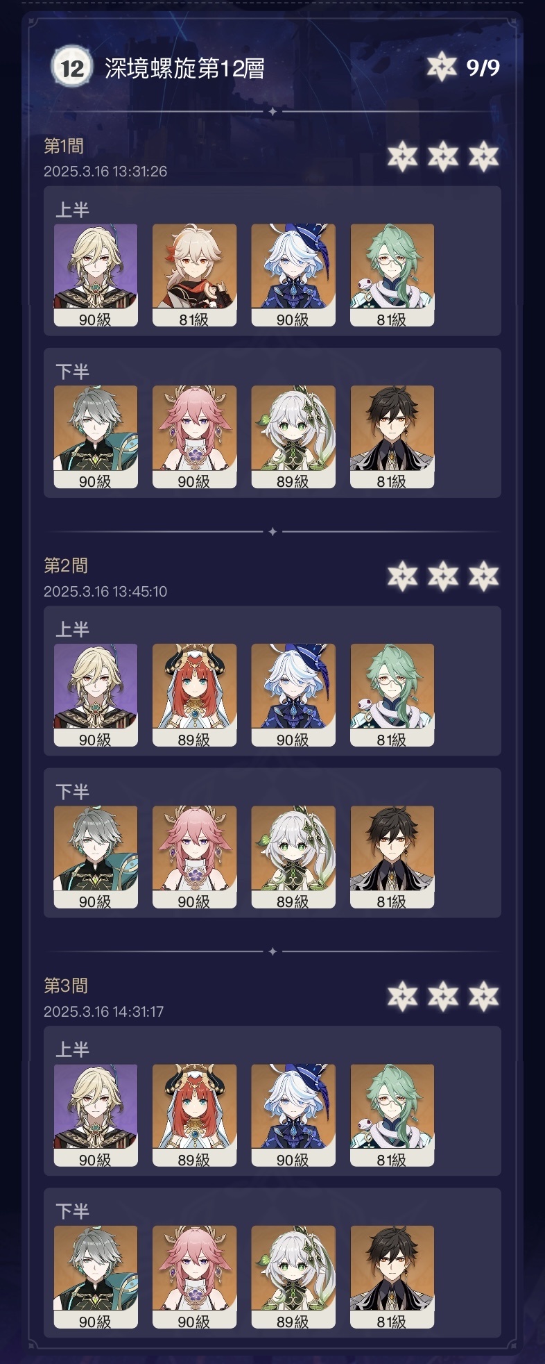The height and width of the screenshot is (1364, 545).
Task: Click the 第3間 chamber label
Action: coord(66,985)
